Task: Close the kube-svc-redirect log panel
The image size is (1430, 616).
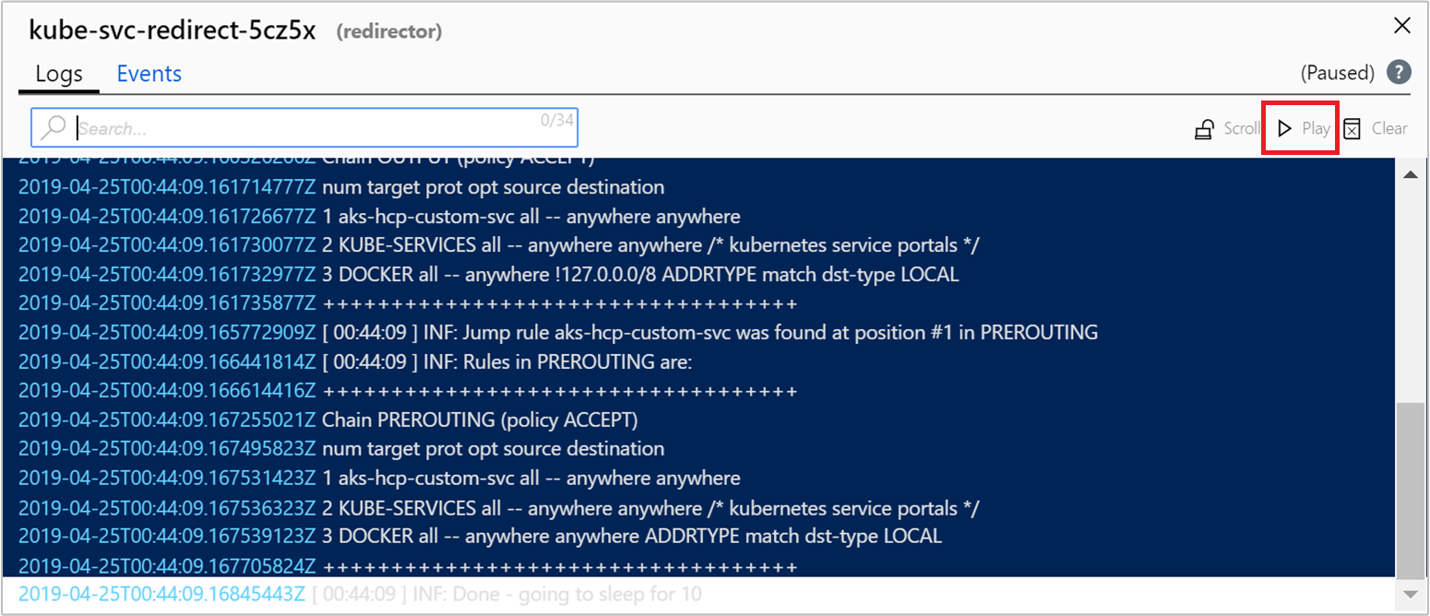Action: tap(1401, 26)
